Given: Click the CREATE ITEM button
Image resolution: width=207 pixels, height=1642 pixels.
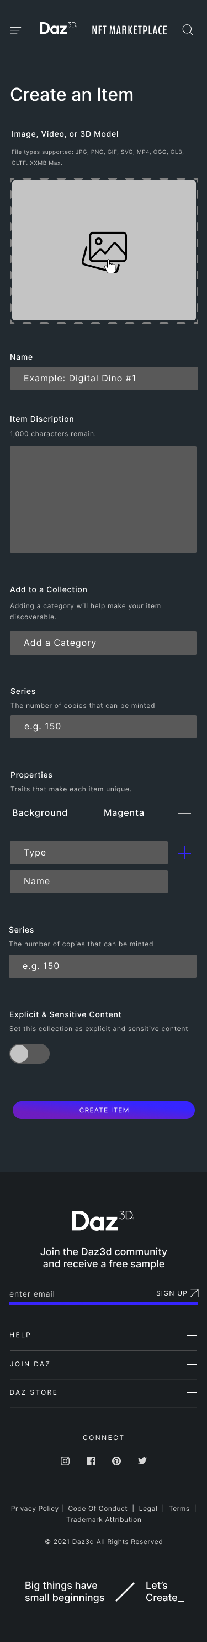Looking at the screenshot, I should point(104,1110).
